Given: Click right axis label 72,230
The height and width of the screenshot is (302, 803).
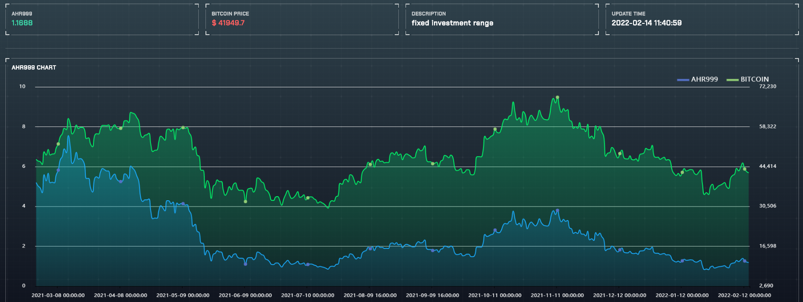Looking at the screenshot, I should (x=767, y=86).
